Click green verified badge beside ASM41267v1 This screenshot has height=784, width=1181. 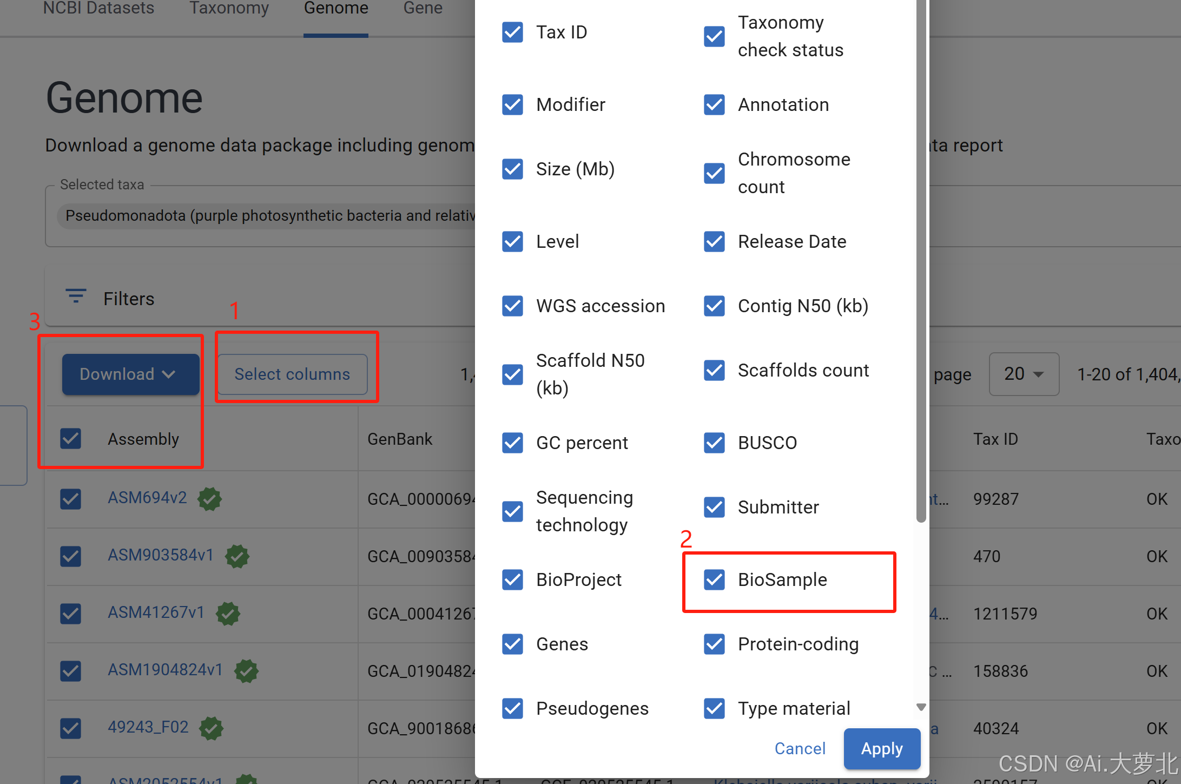(x=228, y=614)
